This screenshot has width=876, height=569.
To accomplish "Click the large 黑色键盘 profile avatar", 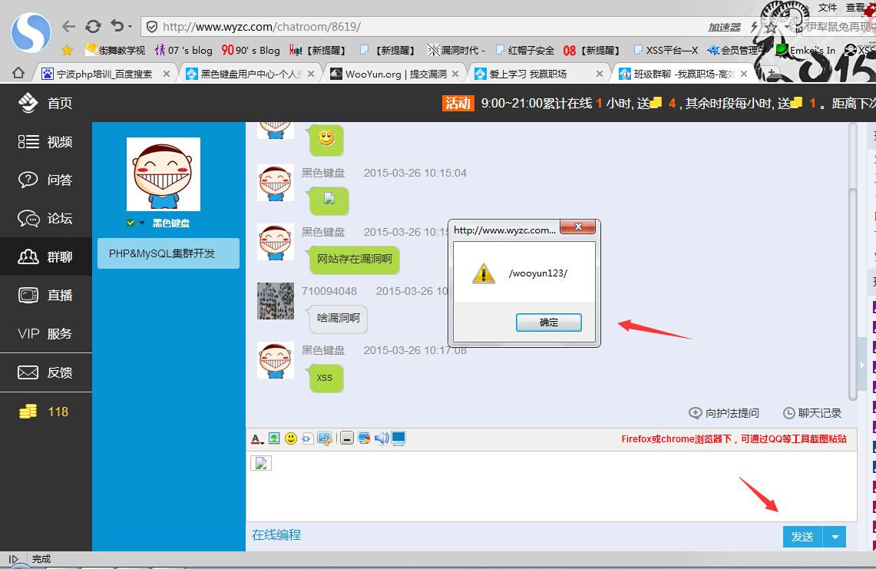I will click(164, 174).
